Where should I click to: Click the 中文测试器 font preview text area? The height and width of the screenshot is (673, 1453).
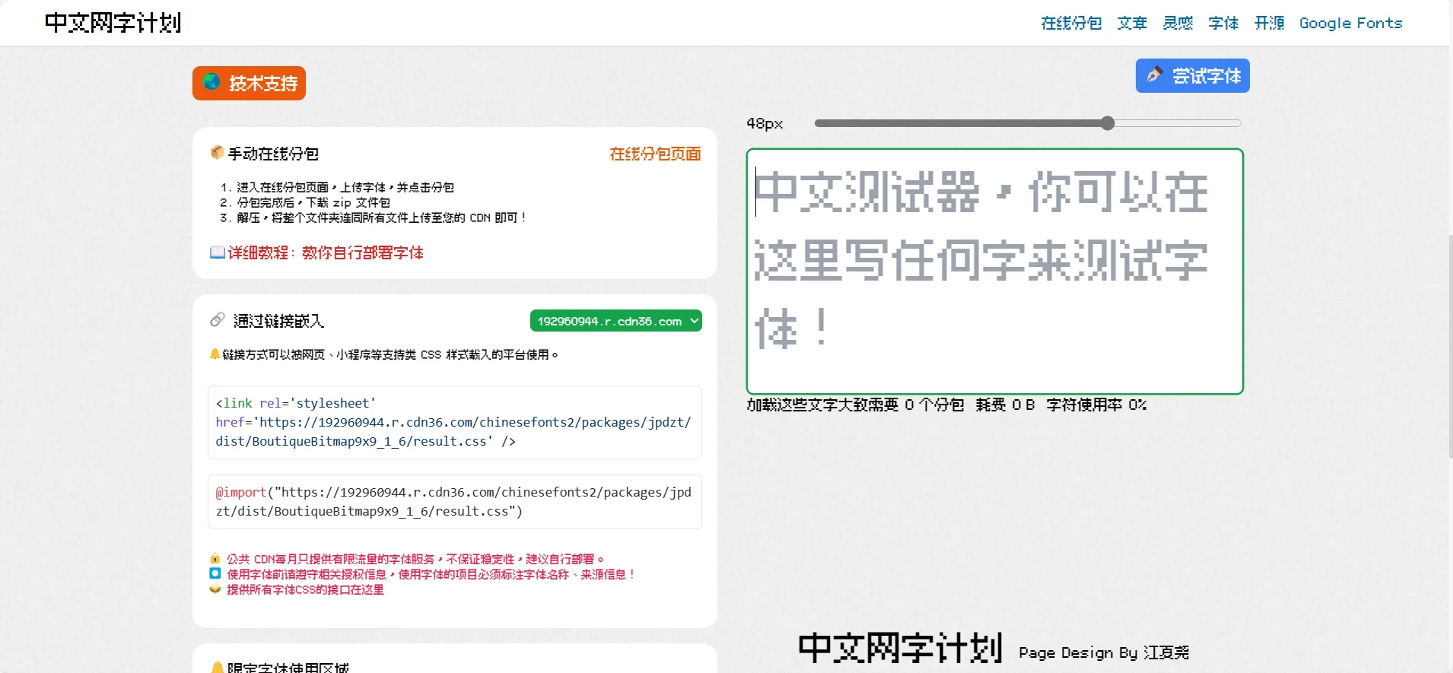click(x=995, y=271)
